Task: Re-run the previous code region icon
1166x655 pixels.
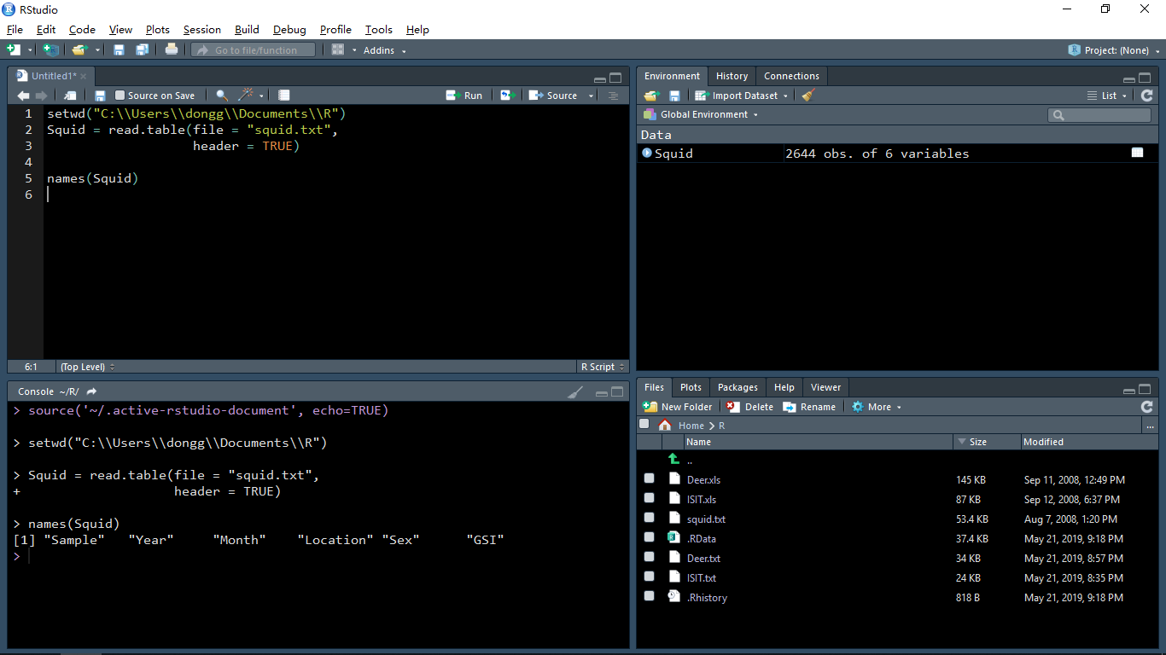Action: 509,96
